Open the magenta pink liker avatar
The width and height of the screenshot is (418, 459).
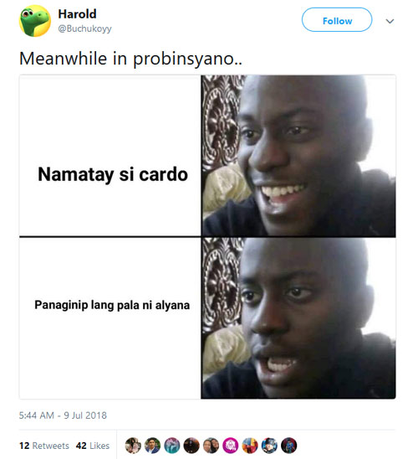click(x=231, y=446)
